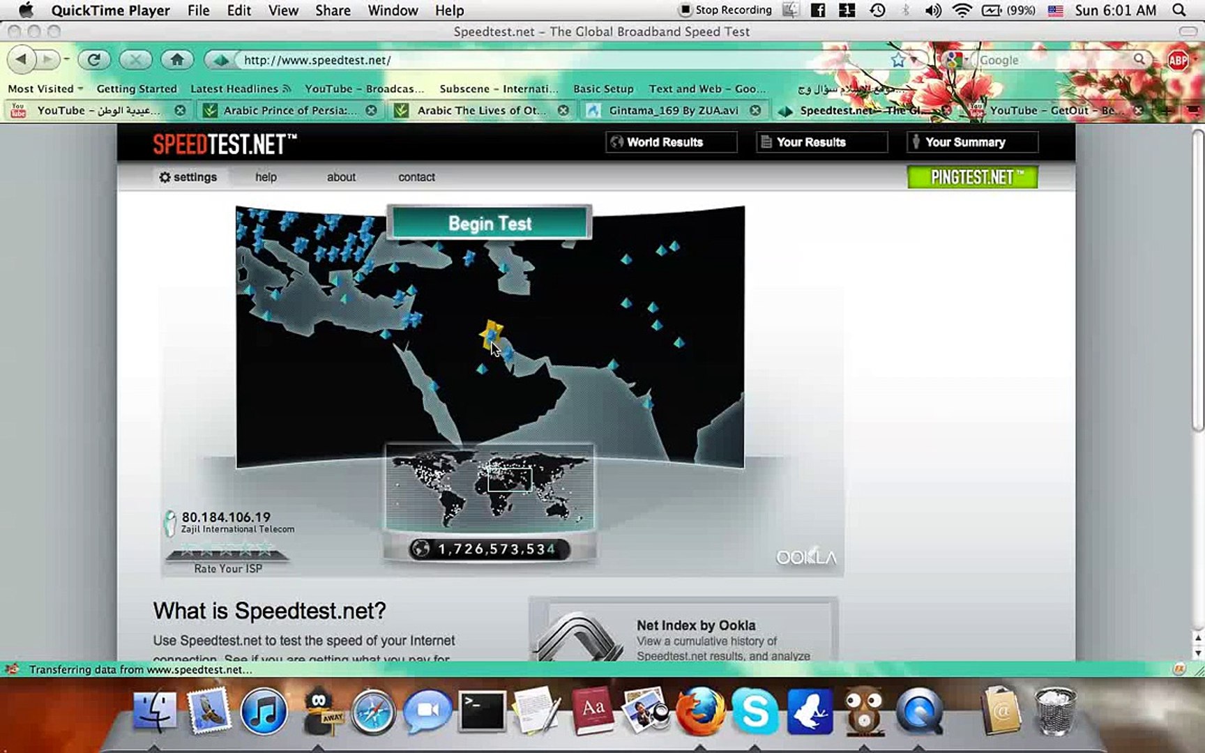Open the QuickTime Player menu

tap(110, 10)
